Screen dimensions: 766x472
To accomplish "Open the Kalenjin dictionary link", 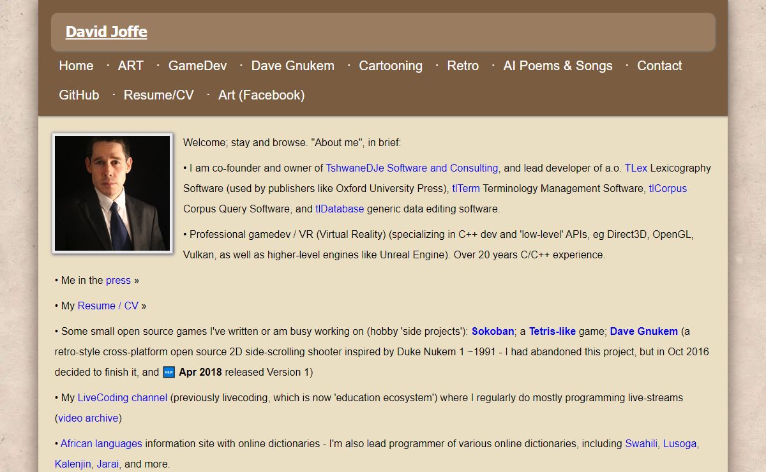I will coord(73,464).
